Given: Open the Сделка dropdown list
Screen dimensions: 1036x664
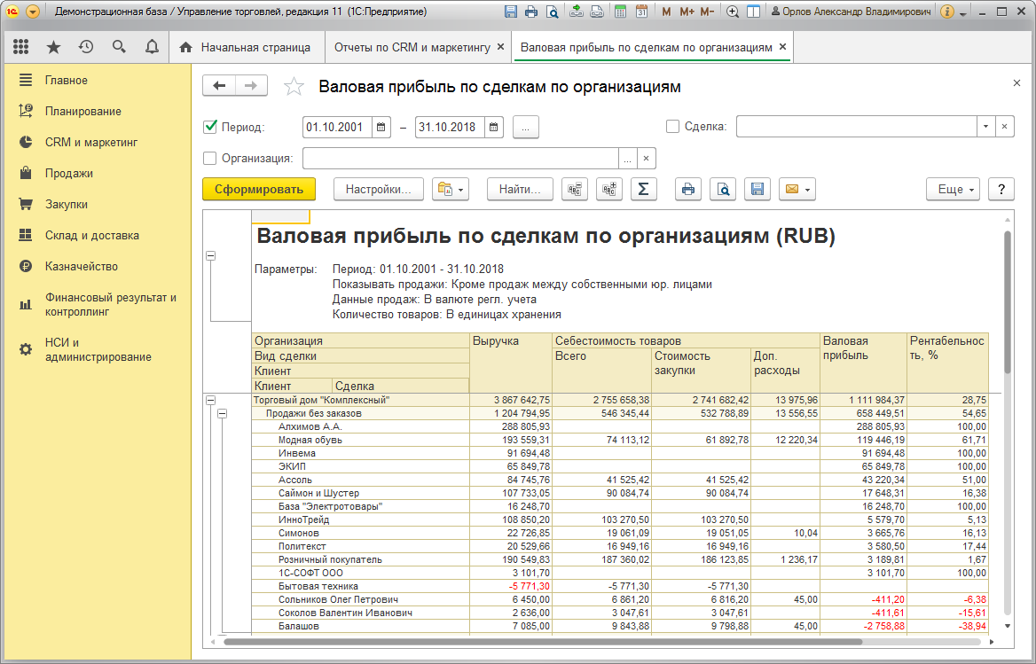Looking at the screenshot, I should tap(985, 127).
